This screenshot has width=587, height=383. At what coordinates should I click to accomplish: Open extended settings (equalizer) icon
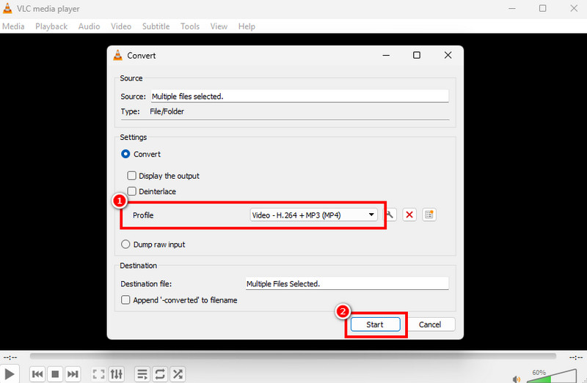117,374
